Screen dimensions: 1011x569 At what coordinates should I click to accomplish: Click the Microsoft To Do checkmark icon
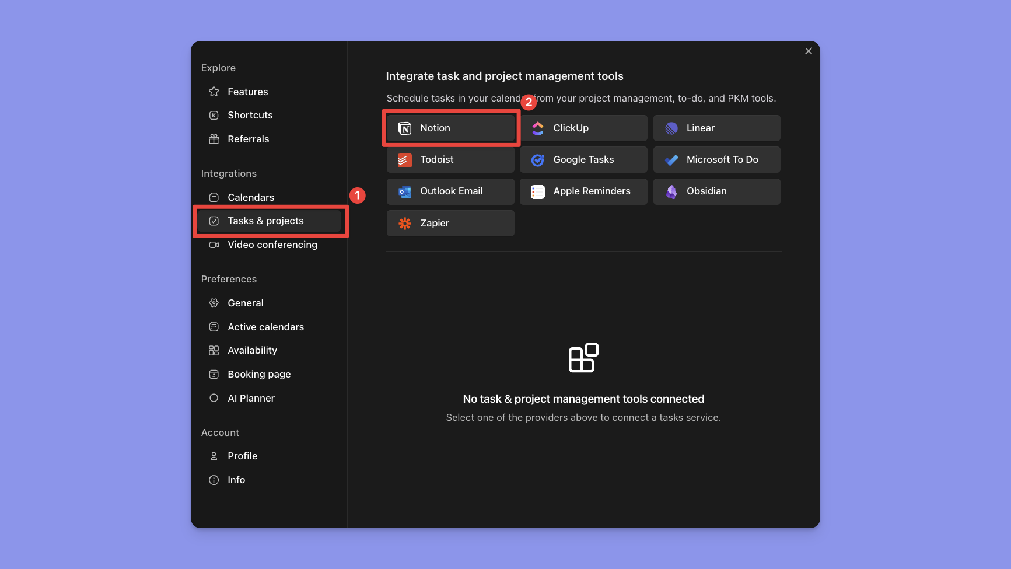[671, 160]
